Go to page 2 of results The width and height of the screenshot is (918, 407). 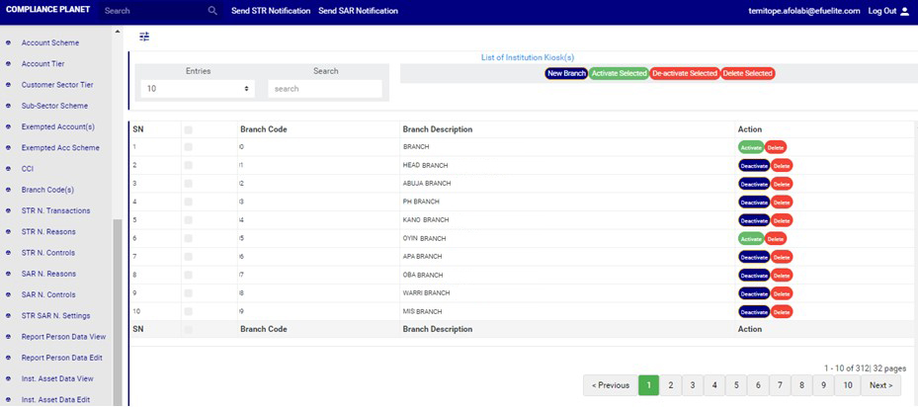click(x=670, y=385)
